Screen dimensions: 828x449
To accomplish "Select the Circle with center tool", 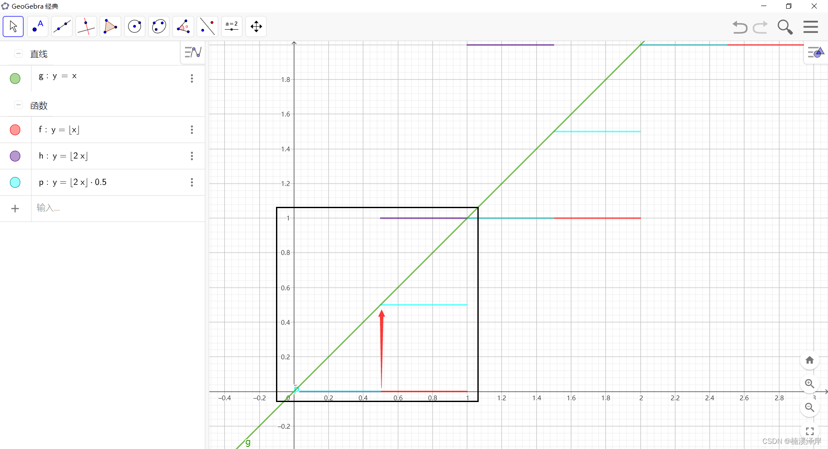I will click(135, 27).
